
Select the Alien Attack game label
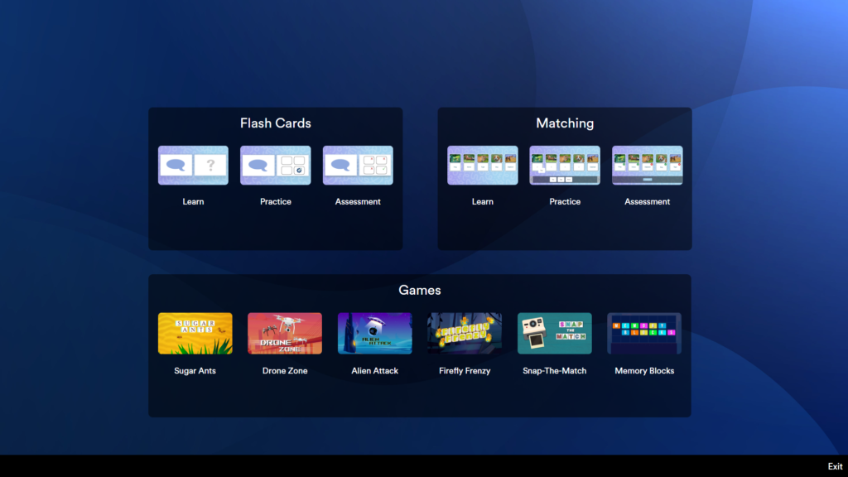pyautogui.click(x=375, y=371)
